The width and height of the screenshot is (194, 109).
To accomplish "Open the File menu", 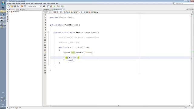I will (8, 3).
